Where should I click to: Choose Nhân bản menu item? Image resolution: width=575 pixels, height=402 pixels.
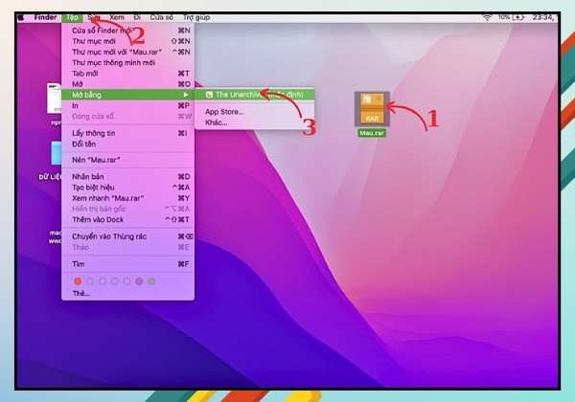127,176
